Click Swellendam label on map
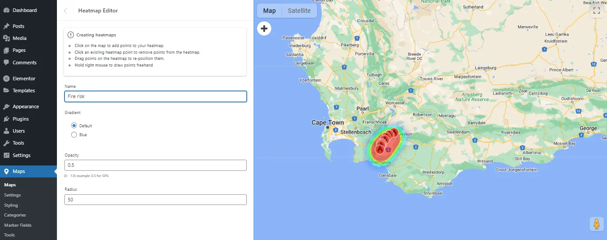This screenshot has height=240, width=607. [x=458, y=132]
